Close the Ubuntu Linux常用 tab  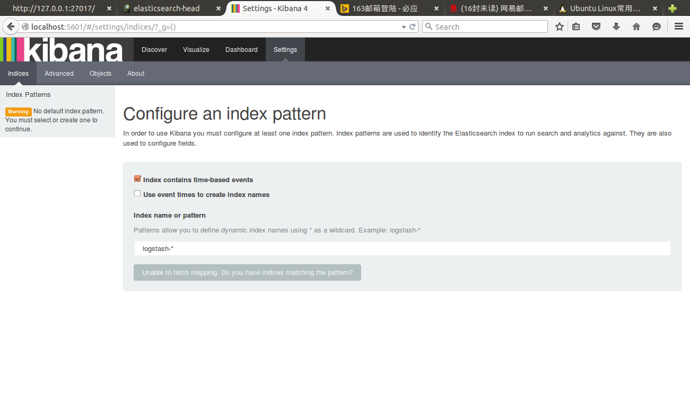click(655, 8)
